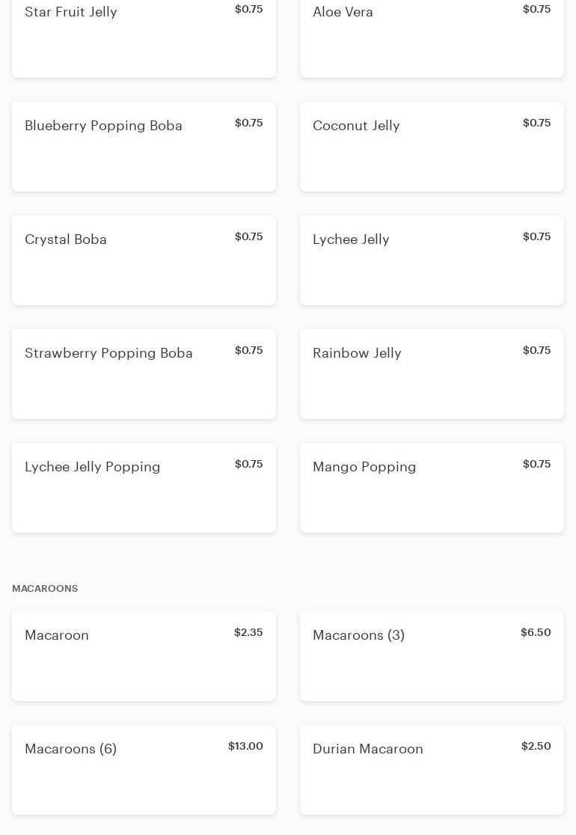576x835 pixels.
Task: Add the Crystal Boba topping
Action: [144, 260]
